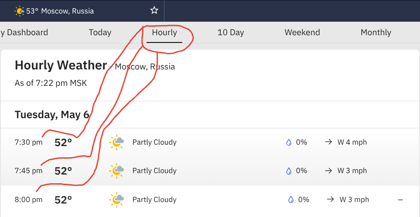Click the raindrop icon in the 8:00 pm row
Image resolution: width=420 pixels, height=217 pixels.
pyautogui.click(x=291, y=200)
